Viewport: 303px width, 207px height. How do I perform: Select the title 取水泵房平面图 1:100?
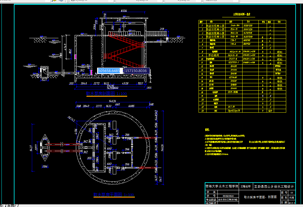[114, 195]
